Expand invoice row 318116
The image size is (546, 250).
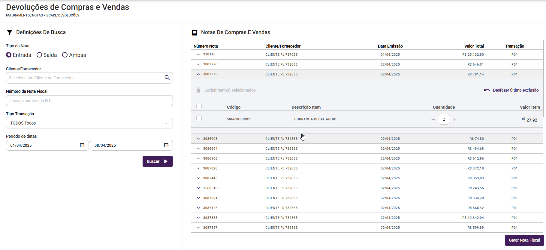198,54
